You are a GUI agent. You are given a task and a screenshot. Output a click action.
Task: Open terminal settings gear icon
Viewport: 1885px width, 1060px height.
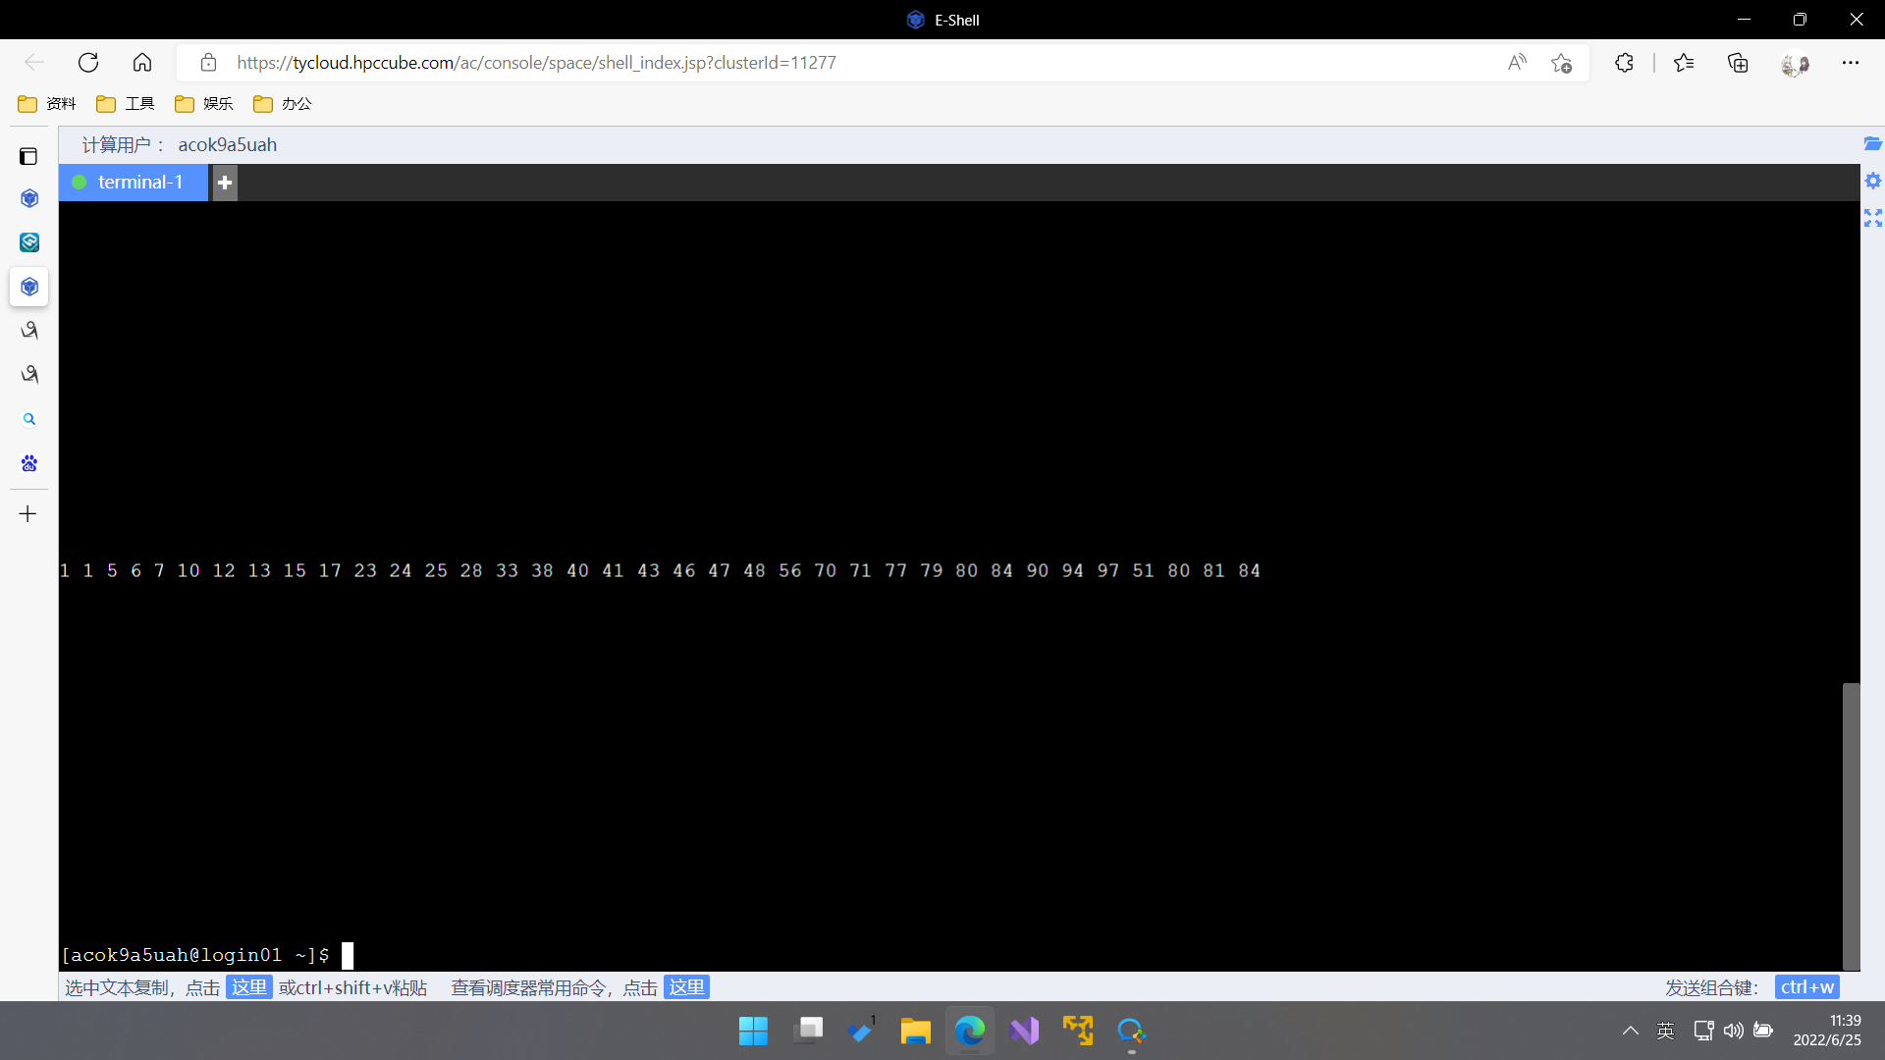pos(1872,181)
